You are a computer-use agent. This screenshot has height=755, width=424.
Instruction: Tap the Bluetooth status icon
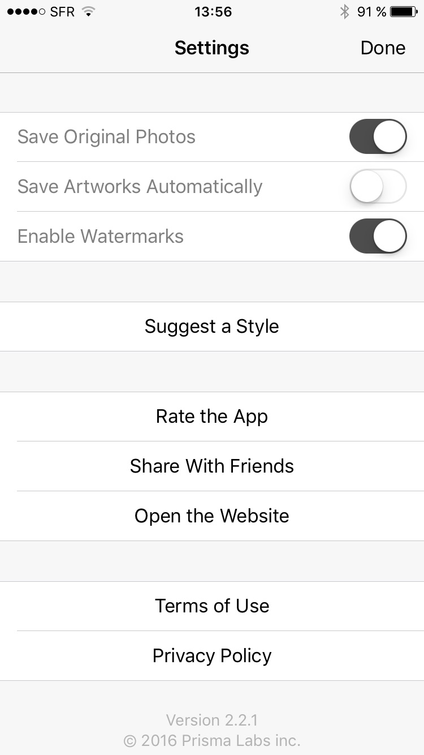(344, 11)
